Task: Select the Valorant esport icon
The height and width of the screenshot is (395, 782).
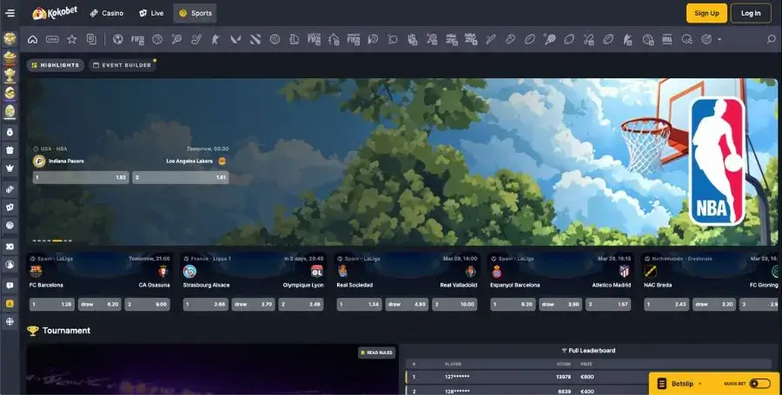Action: pos(235,39)
